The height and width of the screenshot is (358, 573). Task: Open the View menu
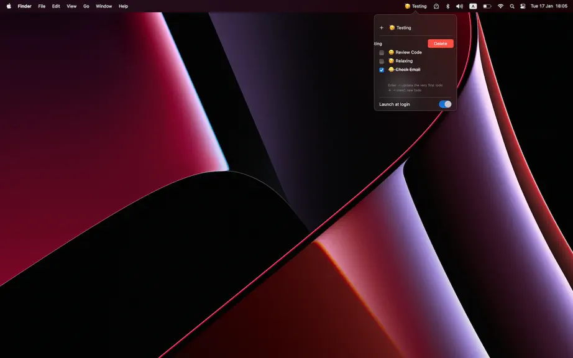pos(71,6)
